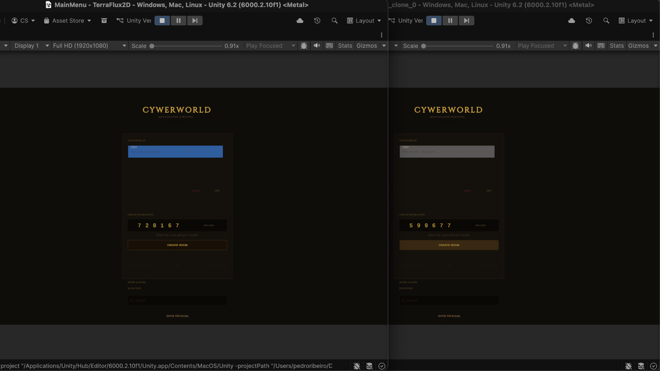Toggle Stats in the clone_0 Game view

617,46
